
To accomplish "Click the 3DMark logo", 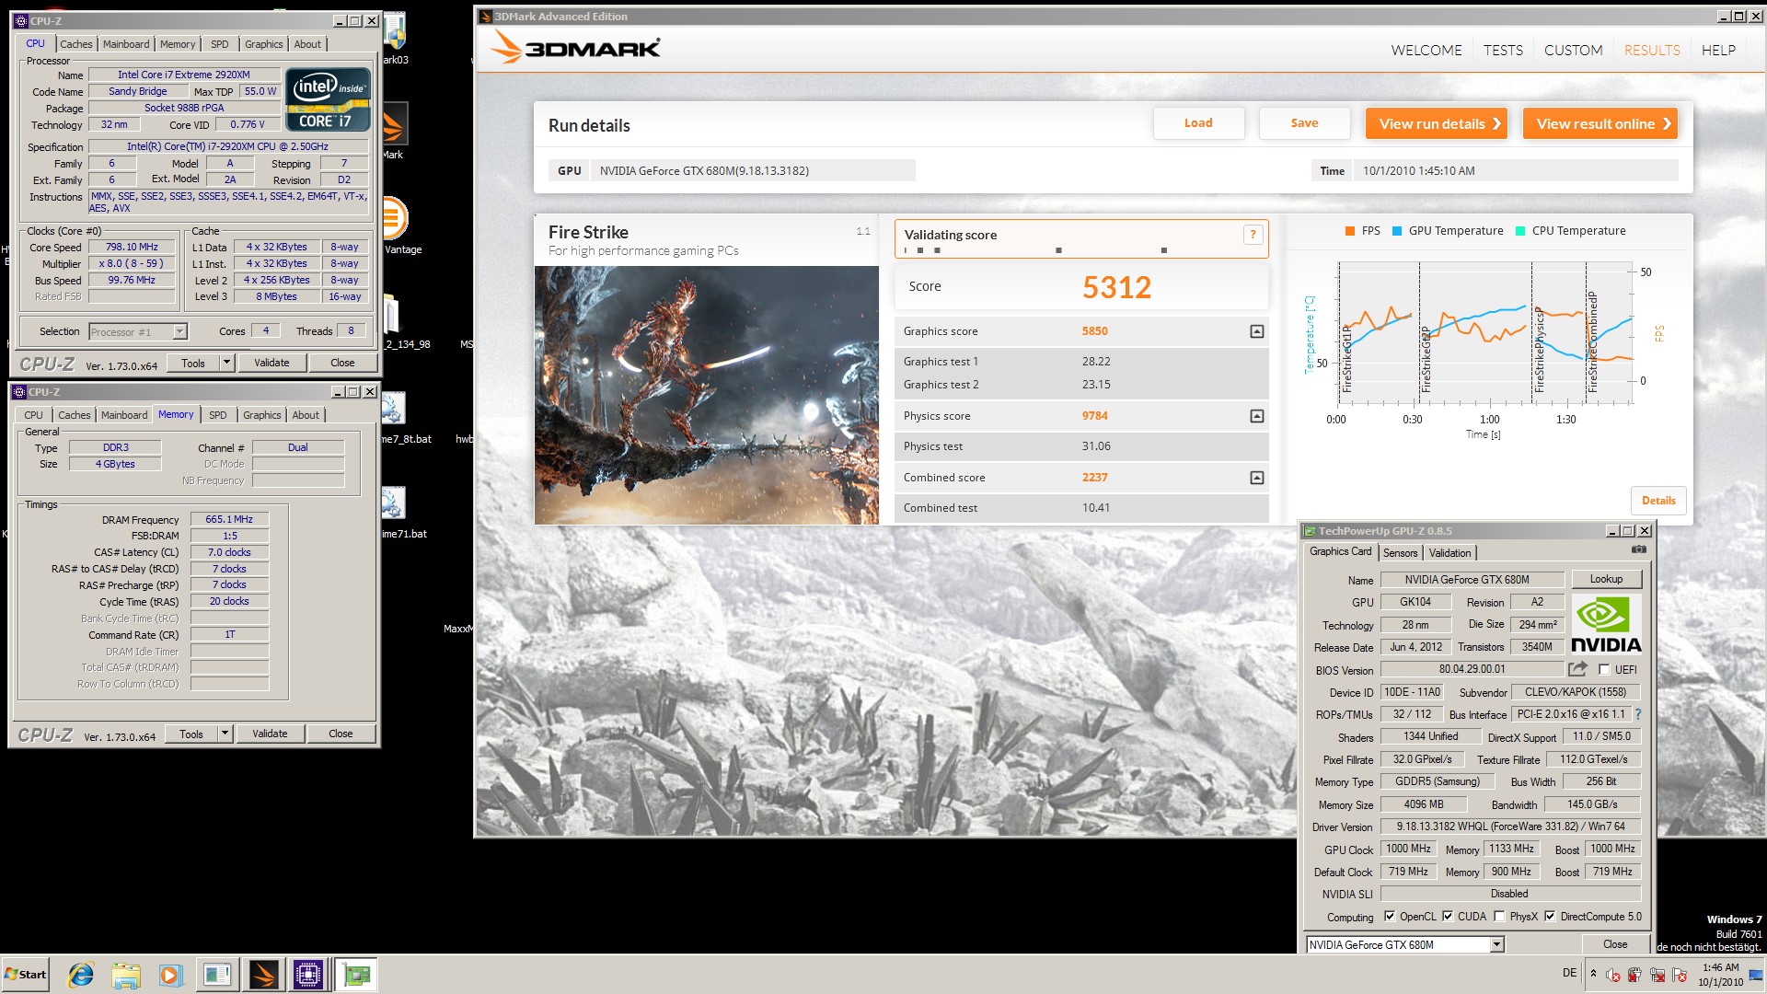I will (x=575, y=47).
